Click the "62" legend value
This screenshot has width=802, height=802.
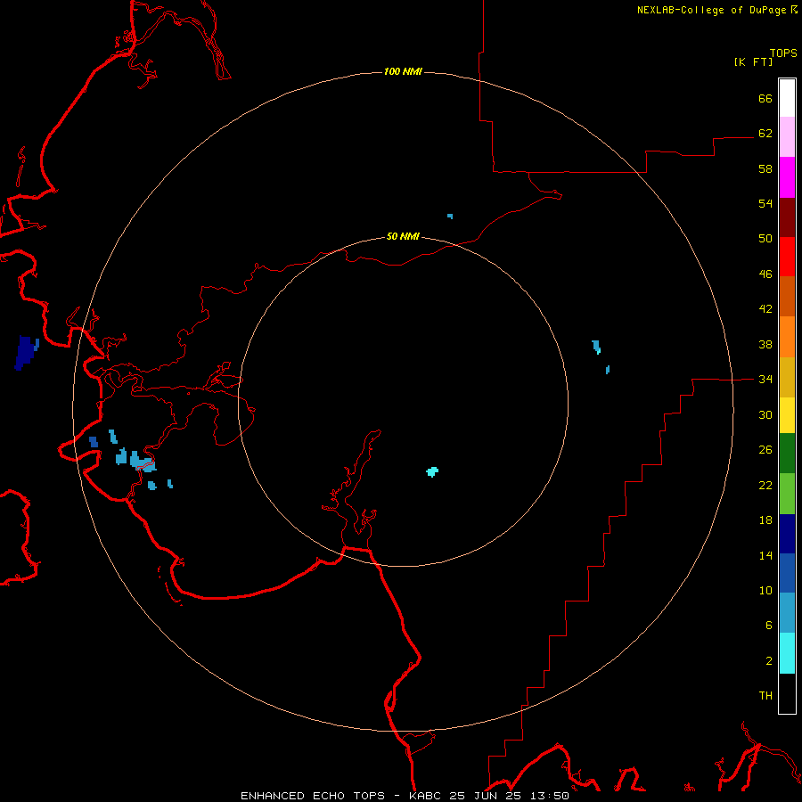[x=765, y=134]
